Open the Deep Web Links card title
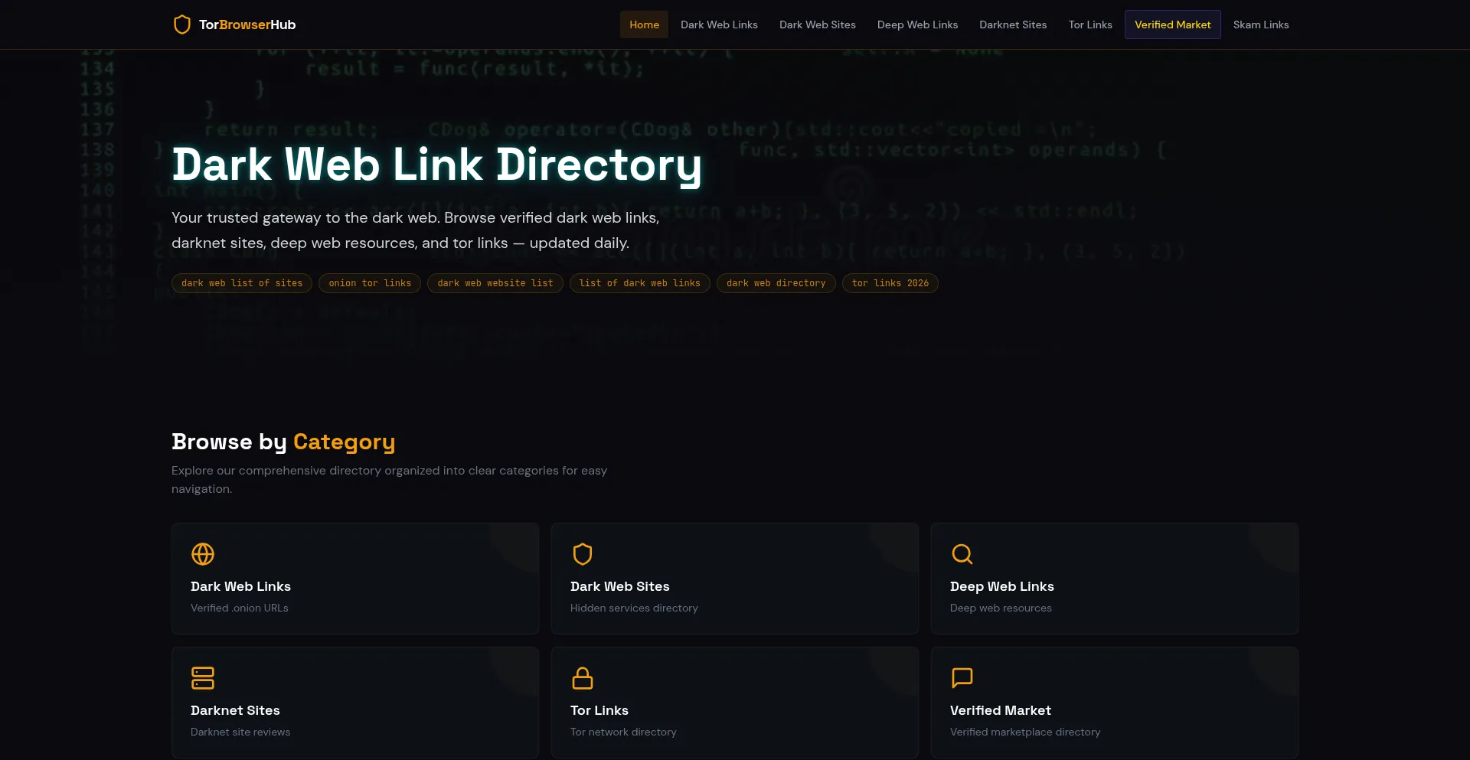The width and height of the screenshot is (1470, 760). [x=1002, y=586]
